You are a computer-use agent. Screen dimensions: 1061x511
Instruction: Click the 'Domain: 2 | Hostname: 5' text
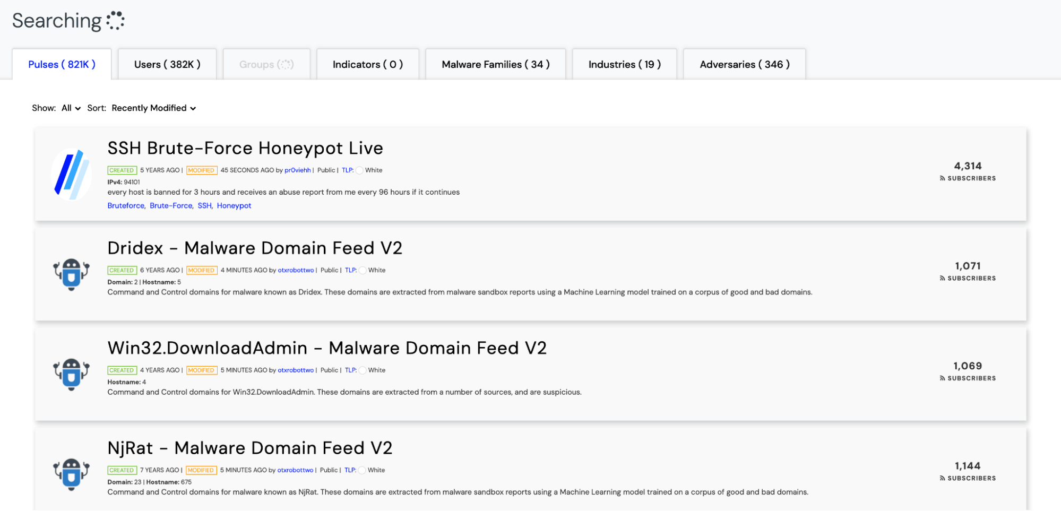[144, 282]
